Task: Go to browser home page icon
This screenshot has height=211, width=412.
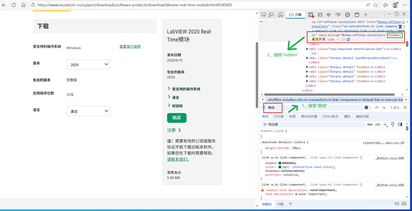Action: tap(23, 5)
